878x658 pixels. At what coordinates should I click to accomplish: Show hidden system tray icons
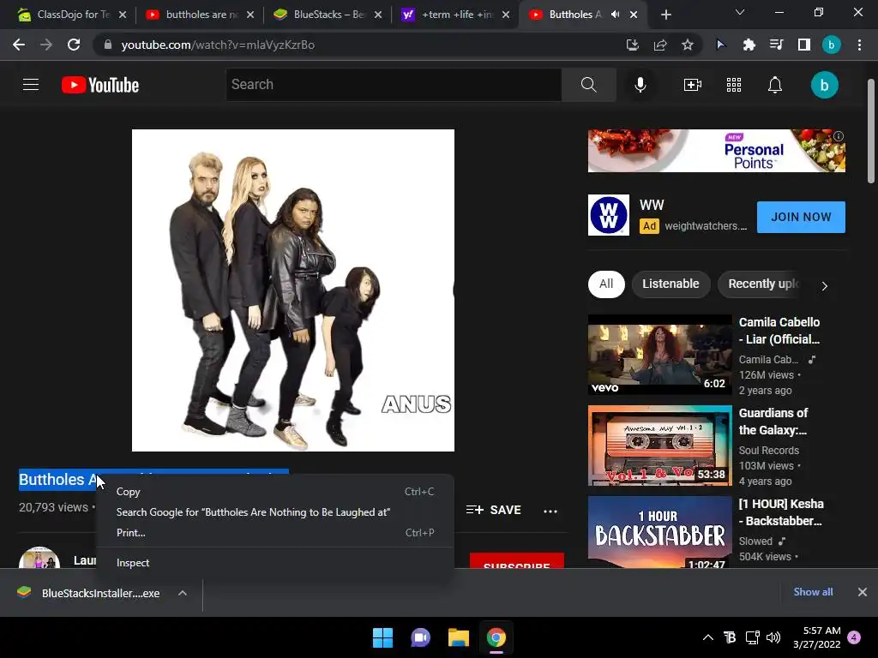(707, 637)
